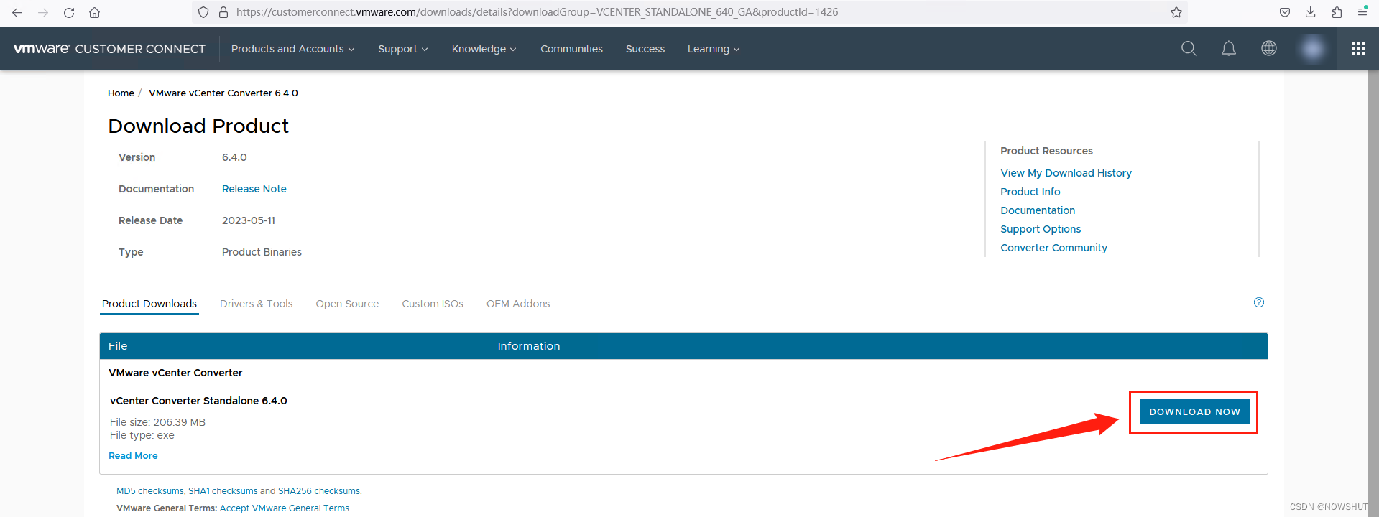Open notifications bell icon

[1229, 48]
